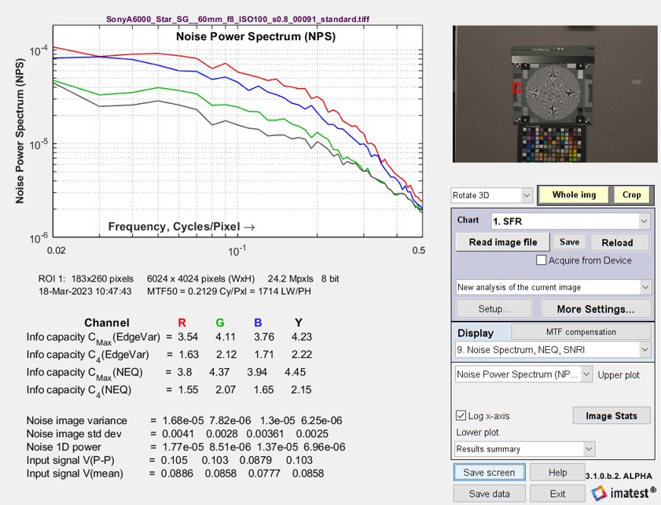Click the SonyA6000 tiff file name title
The width and height of the screenshot is (661, 505).
click(x=238, y=19)
